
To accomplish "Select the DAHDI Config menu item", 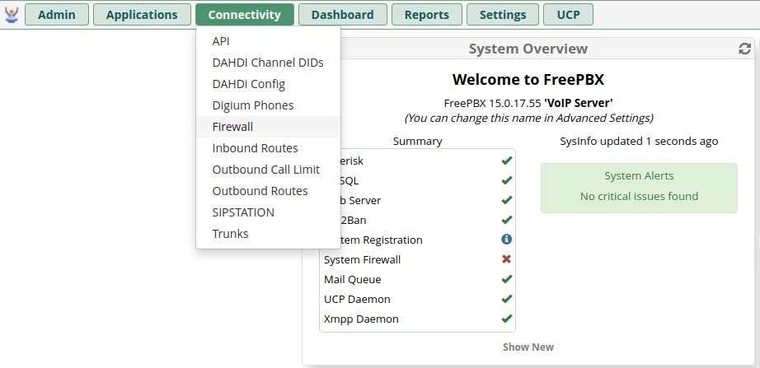I will (x=248, y=84).
